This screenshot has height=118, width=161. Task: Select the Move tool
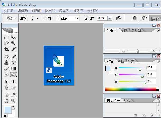[x=13, y=38]
